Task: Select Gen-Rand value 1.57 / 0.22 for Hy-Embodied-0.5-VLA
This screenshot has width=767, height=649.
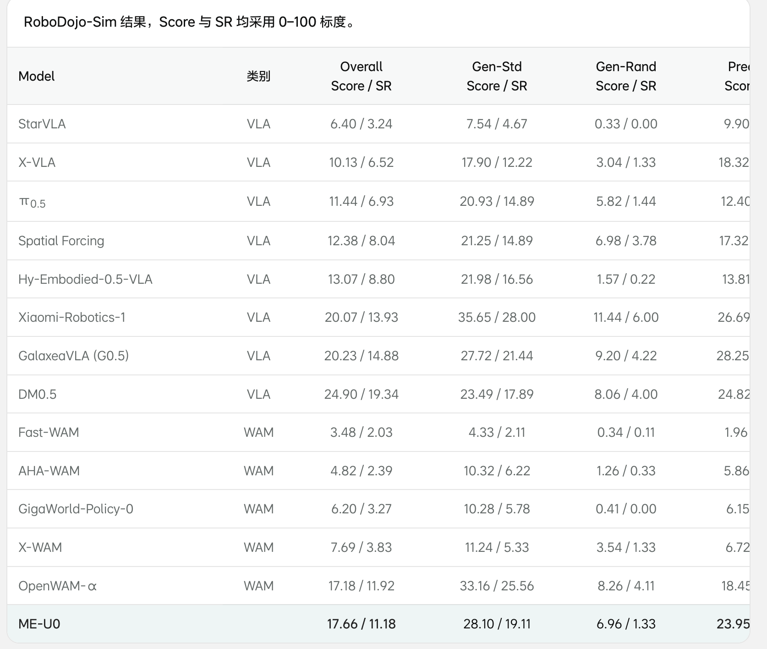Action: (x=626, y=280)
